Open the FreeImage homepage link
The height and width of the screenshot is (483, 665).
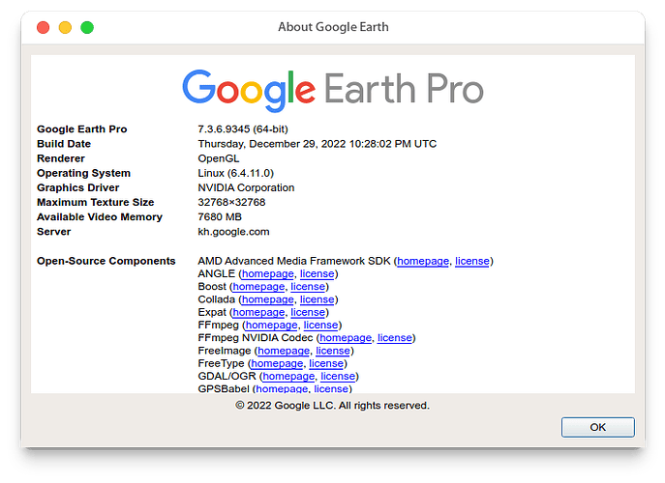click(284, 351)
